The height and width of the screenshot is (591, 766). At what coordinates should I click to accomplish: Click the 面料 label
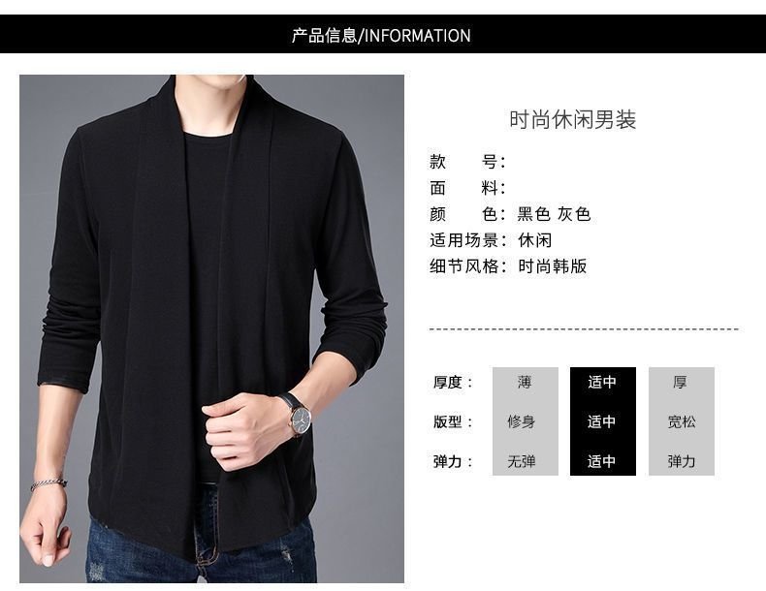tap(467, 188)
